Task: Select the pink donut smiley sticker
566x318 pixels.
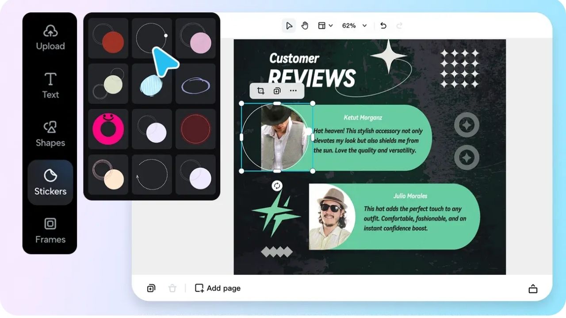Action: click(x=108, y=129)
